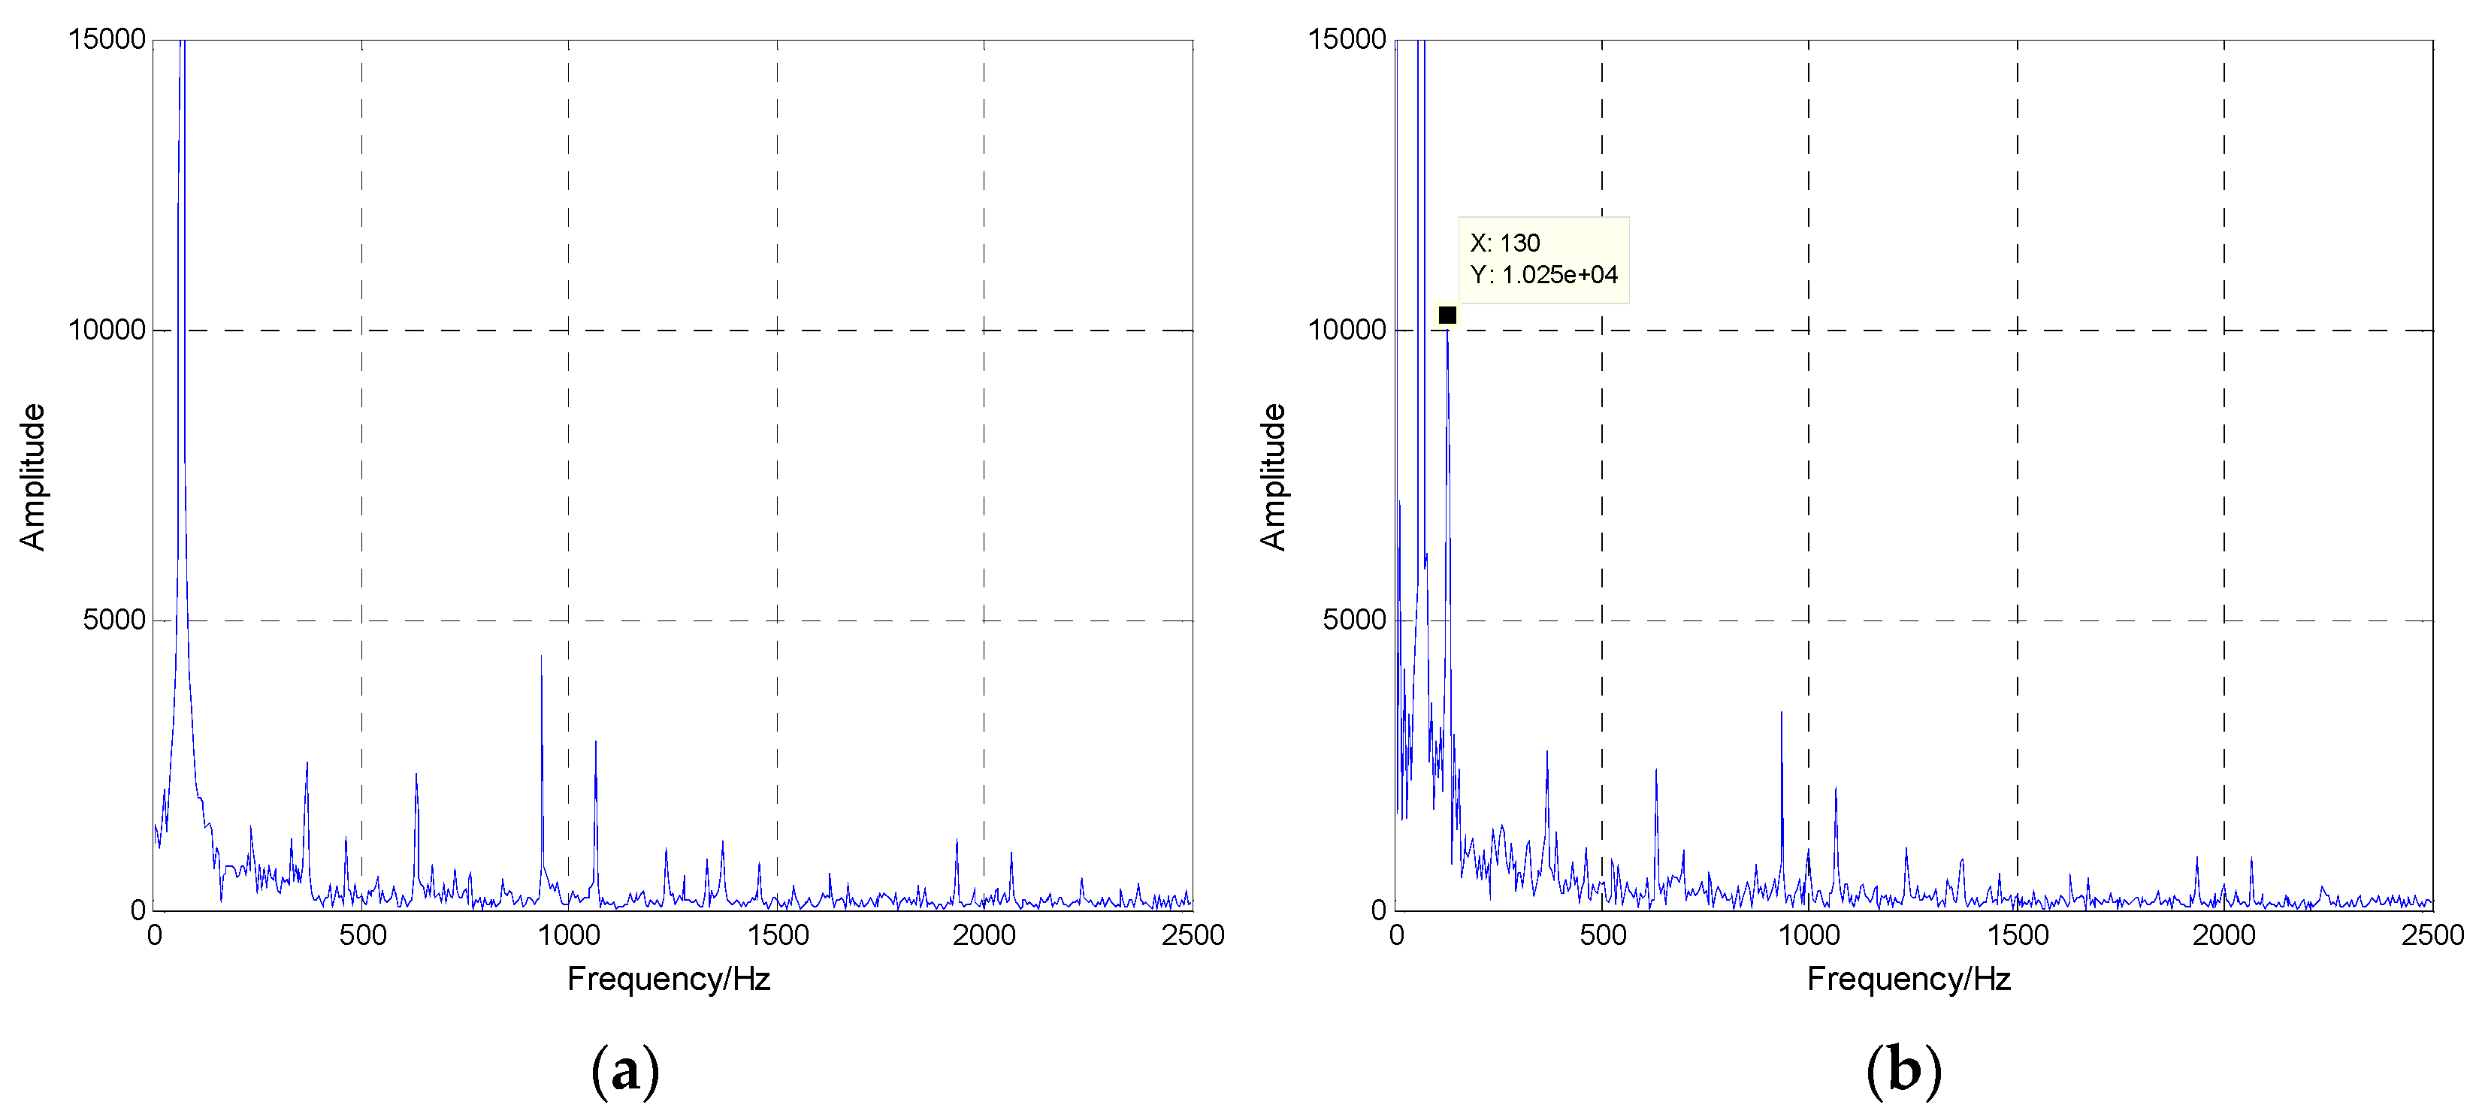Click the 2000 x-axis tick label in plot (b)

pos(2224,935)
